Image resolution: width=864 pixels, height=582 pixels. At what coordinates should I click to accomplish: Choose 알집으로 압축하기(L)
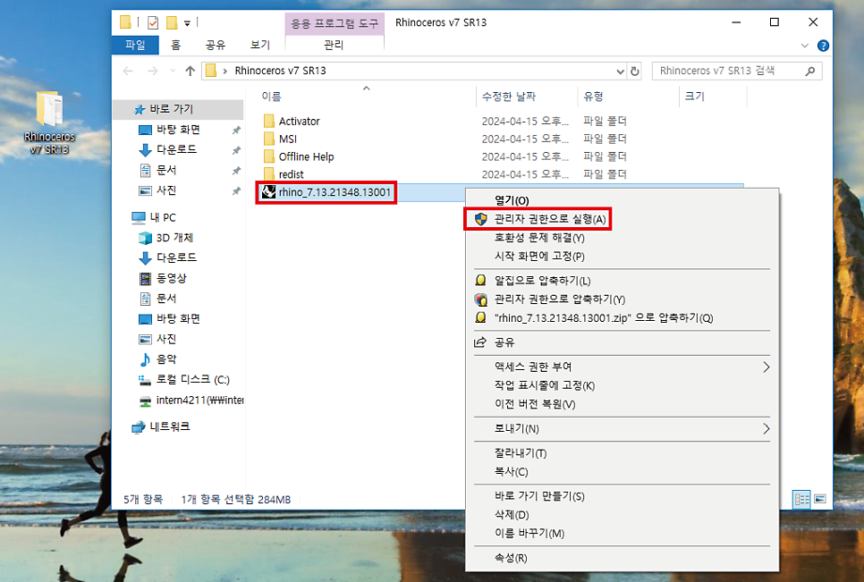pyautogui.click(x=623, y=281)
